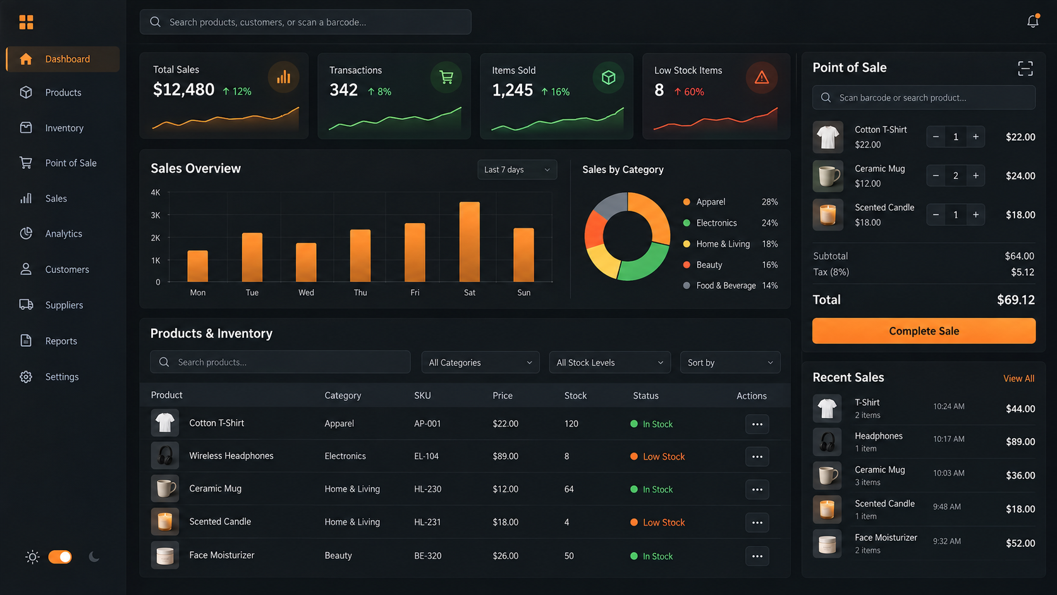Open actions menu for Scented Candle row
This screenshot has width=1057, height=595.
coord(757,522)
